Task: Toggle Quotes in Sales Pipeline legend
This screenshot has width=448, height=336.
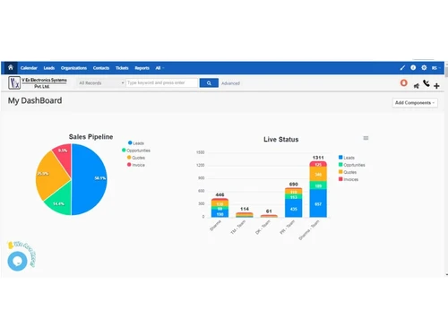Action: tap(136, 158)
